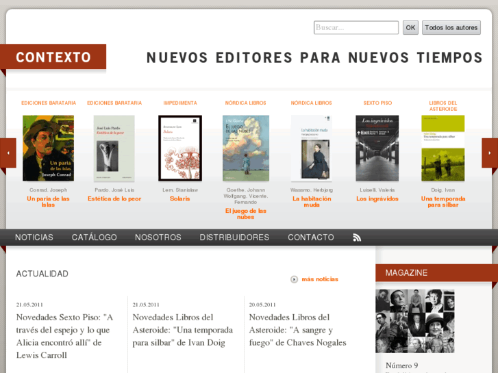Open the NOTICIAS menu item
The width and height of the screenshot is (498, 373).
[x=34, y=237]
